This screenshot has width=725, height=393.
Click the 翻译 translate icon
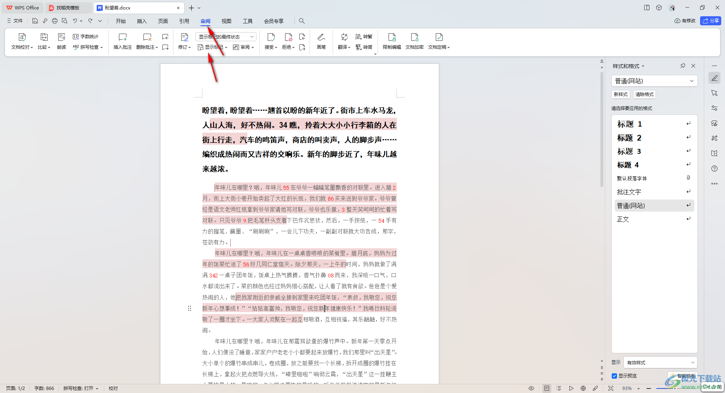point(344,37)
